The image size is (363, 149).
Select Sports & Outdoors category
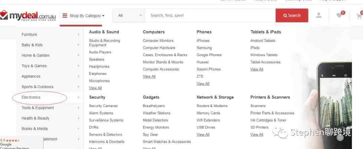tap(37, 87)
